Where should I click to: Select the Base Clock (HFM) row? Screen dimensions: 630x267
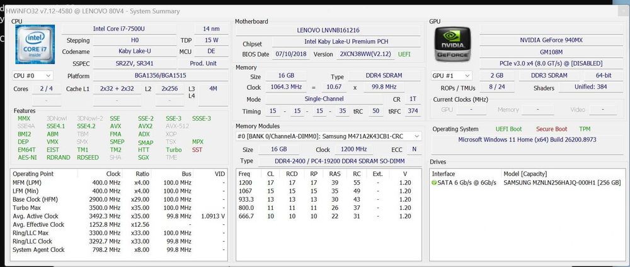click(118, 199)
